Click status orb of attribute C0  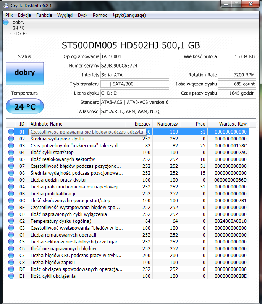[x=11, y=214]
